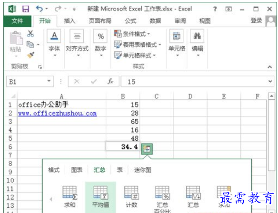Select the Format Painter brush

[x=30, y=55]
